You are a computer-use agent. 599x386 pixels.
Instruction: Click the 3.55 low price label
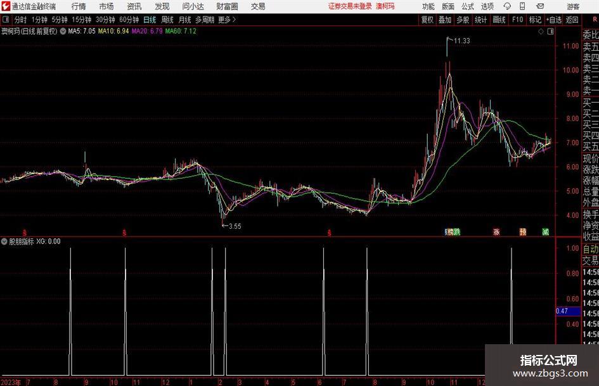pos(235,226)
